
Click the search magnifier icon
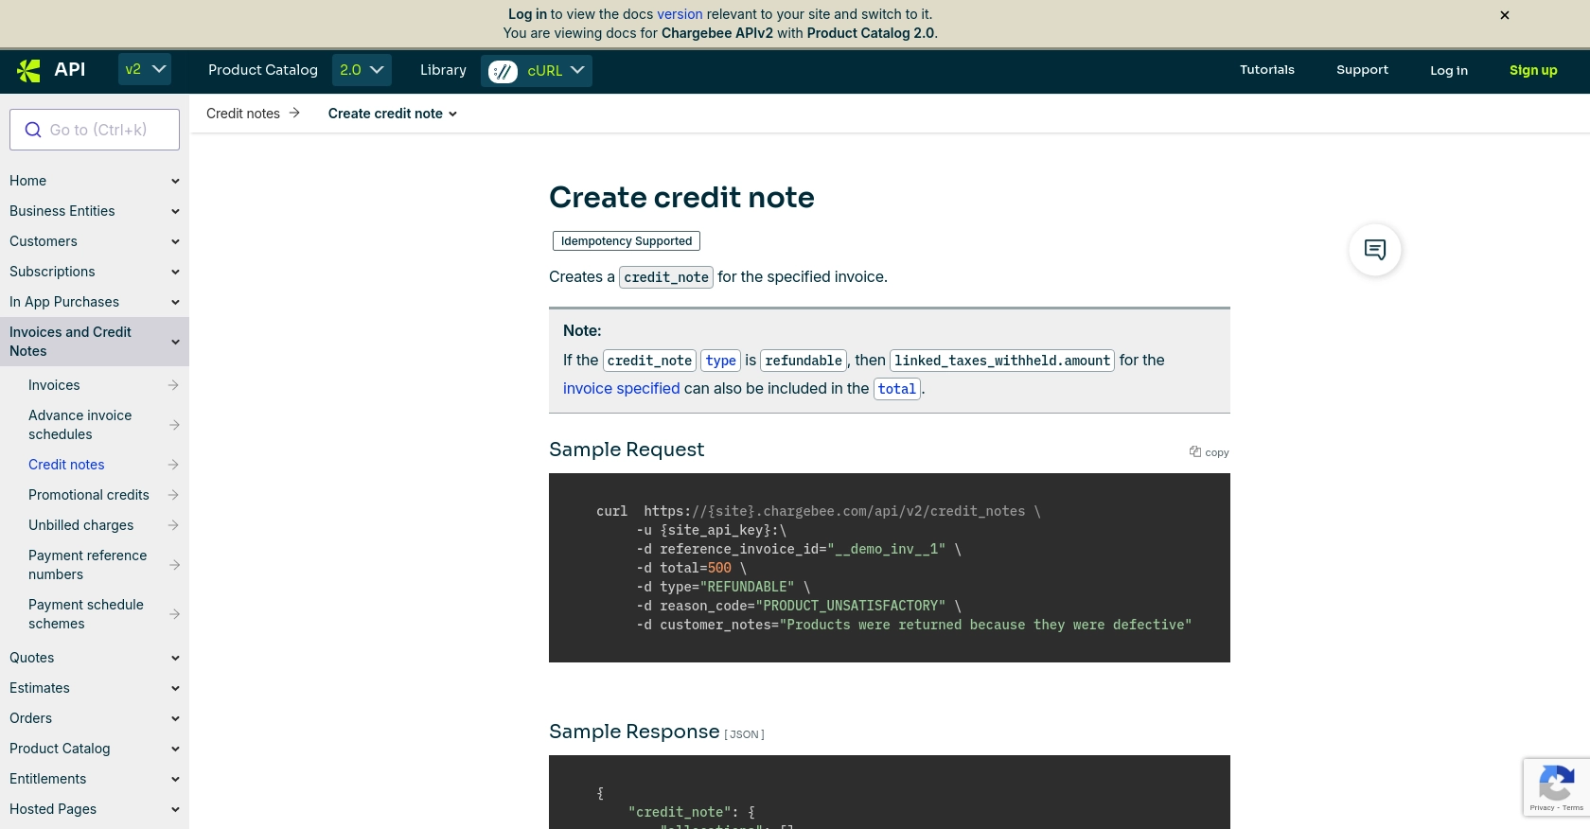[33, 130]
